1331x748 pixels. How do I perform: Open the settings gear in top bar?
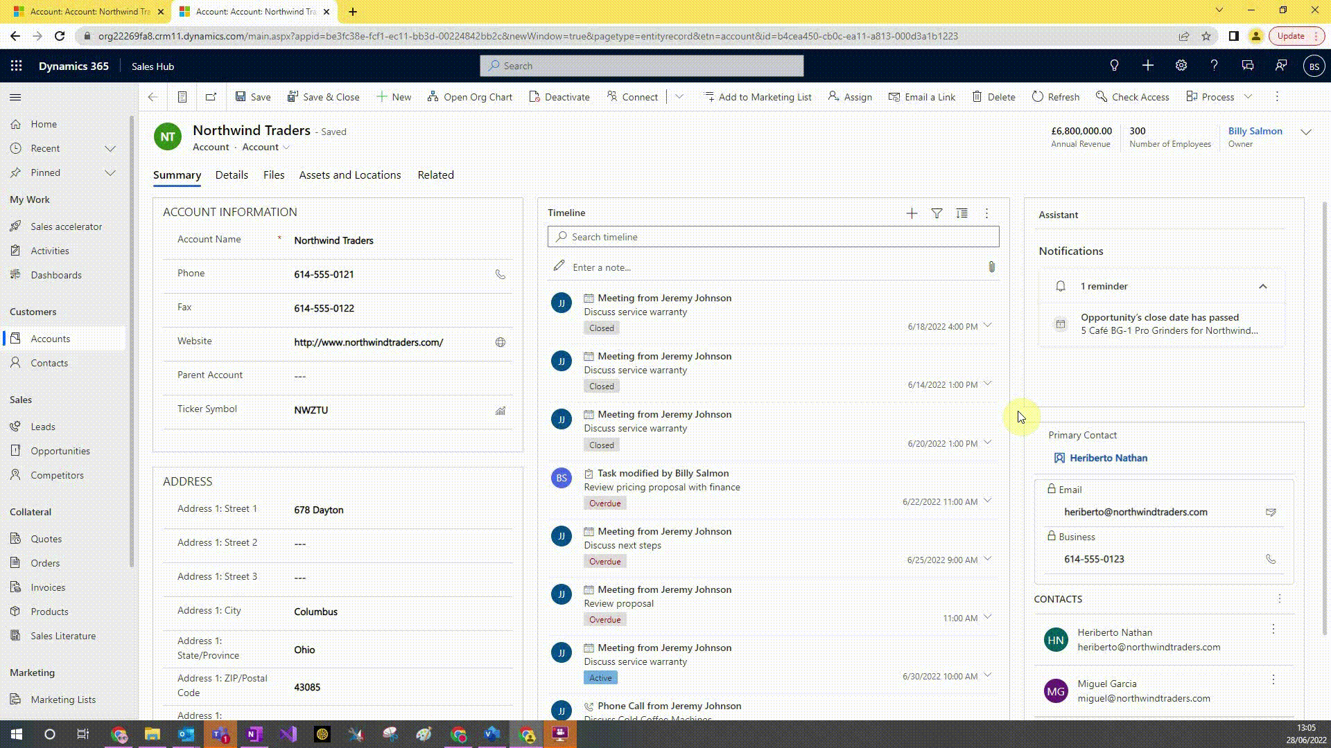(x=1181, y=65)
